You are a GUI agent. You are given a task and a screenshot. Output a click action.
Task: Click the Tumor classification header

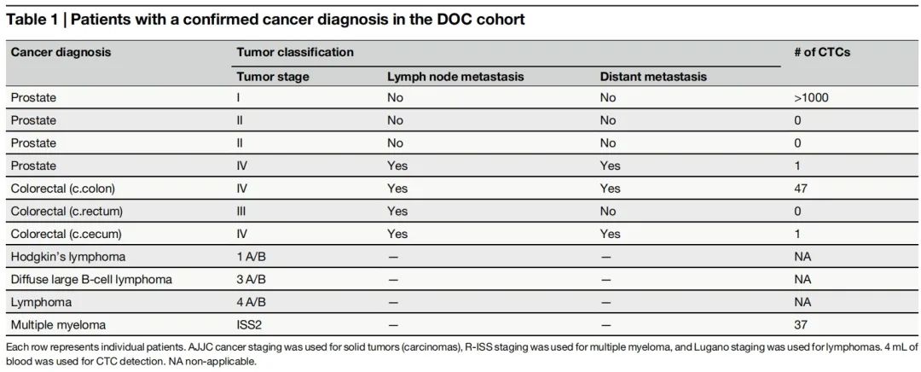point(294,52)
